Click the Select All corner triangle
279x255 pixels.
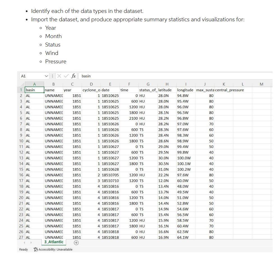tap(22, 84)
